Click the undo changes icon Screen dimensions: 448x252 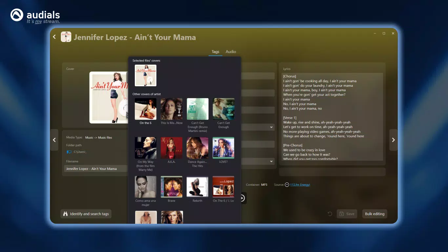pyautogui.click(x=330, y=214)
